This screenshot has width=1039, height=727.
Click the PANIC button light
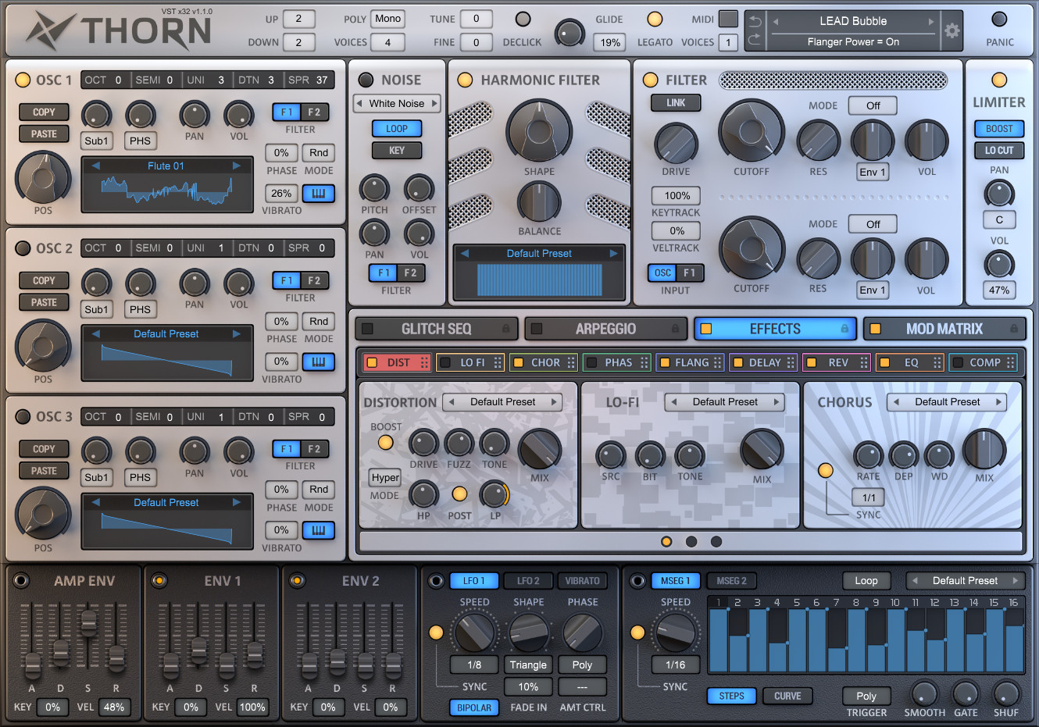(999, 20)
